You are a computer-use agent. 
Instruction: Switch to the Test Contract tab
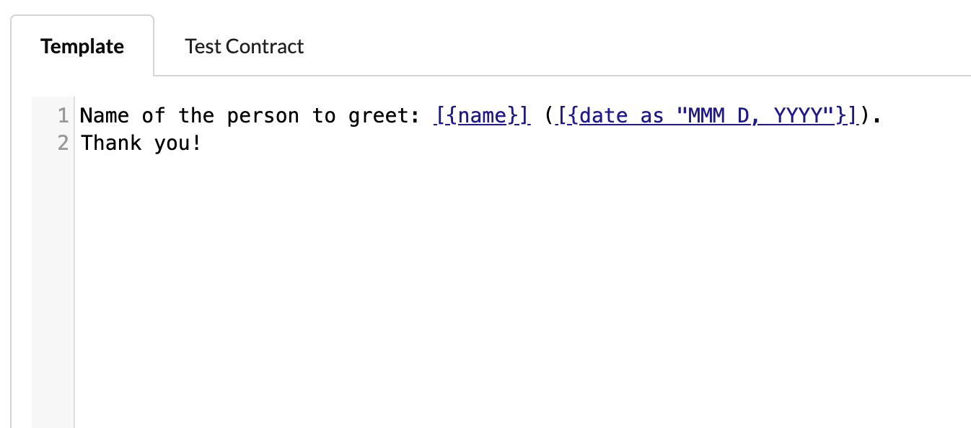pyautogui.click(x=244, y=45)
